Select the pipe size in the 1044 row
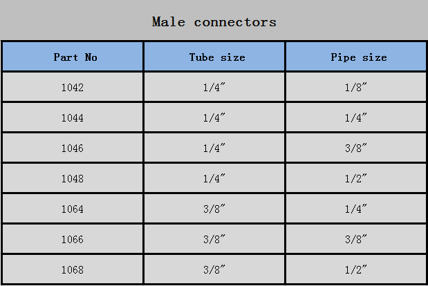The width and height of the screenshot is (428, 286). tap(355, 118)
